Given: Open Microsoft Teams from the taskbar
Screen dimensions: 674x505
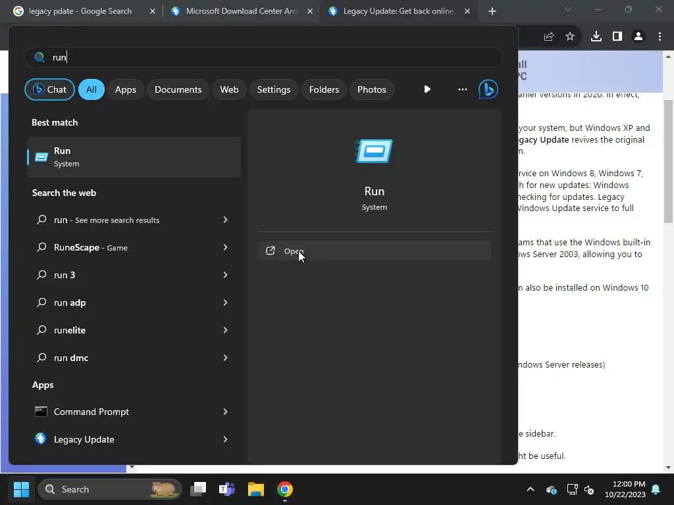Looking at the screenshot, I should [x=227, y=489].
